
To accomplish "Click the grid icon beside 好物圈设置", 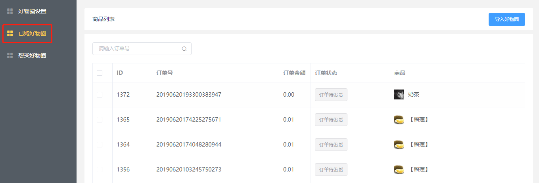I will (10, 11).
